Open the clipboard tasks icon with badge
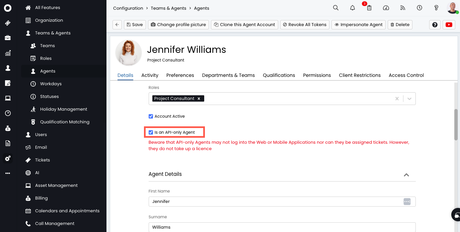 tap(369, 8)
